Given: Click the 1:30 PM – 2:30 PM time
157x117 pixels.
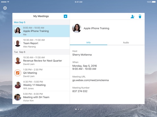Looking at the screenshot, I should click(x=33, y=70).
